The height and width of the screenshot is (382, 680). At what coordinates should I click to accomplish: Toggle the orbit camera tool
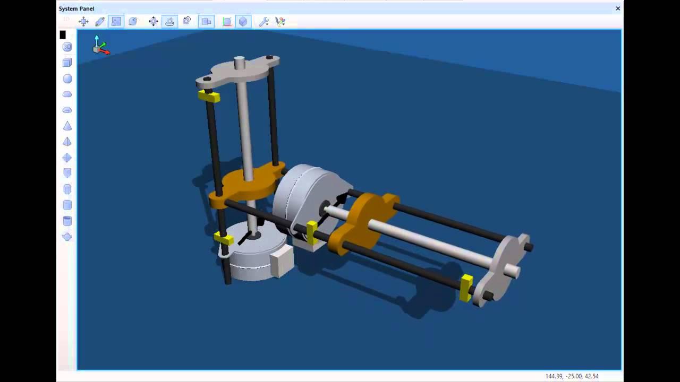click(x=169, y=21)
